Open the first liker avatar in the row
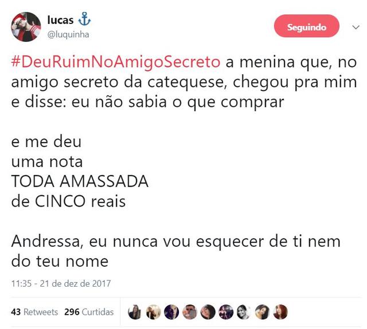This screenshot has height=329, width=367. tap(135, 312)
